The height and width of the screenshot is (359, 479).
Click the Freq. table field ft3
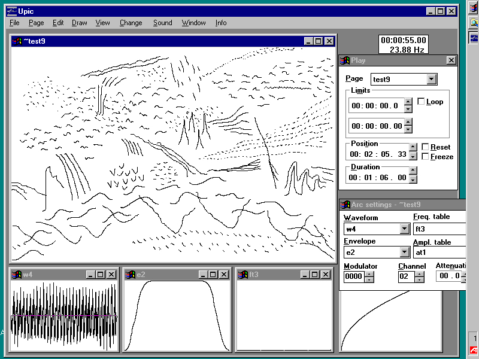coord(439,229)
